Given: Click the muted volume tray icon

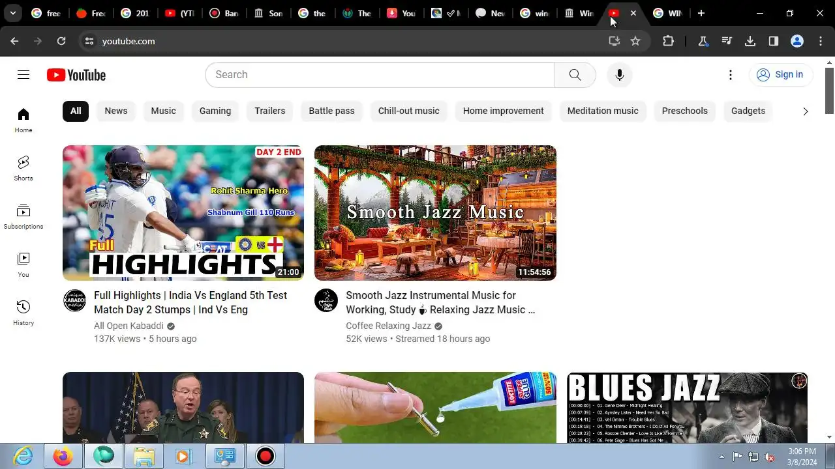Looking at the screenshot, I should point(770,457).
